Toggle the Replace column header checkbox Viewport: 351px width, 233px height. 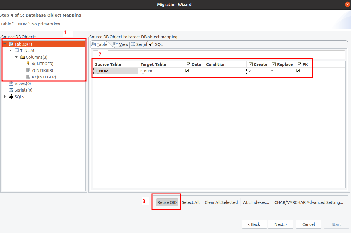click(x=274, y=64)
